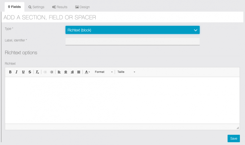Toggle bold formatting in the richtext toolbar
Image resolution: width=245 pixels, height=145 pixels.
(x=10, y=72)
